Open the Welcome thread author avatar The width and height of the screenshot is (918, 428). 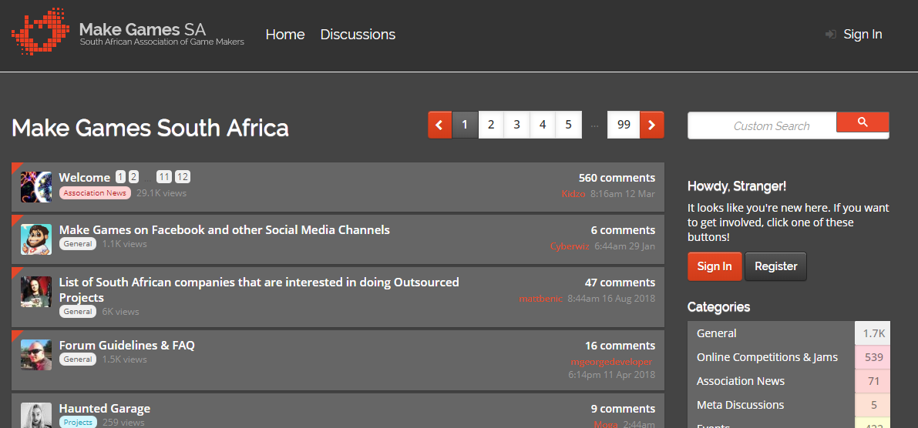pos(35,187)
